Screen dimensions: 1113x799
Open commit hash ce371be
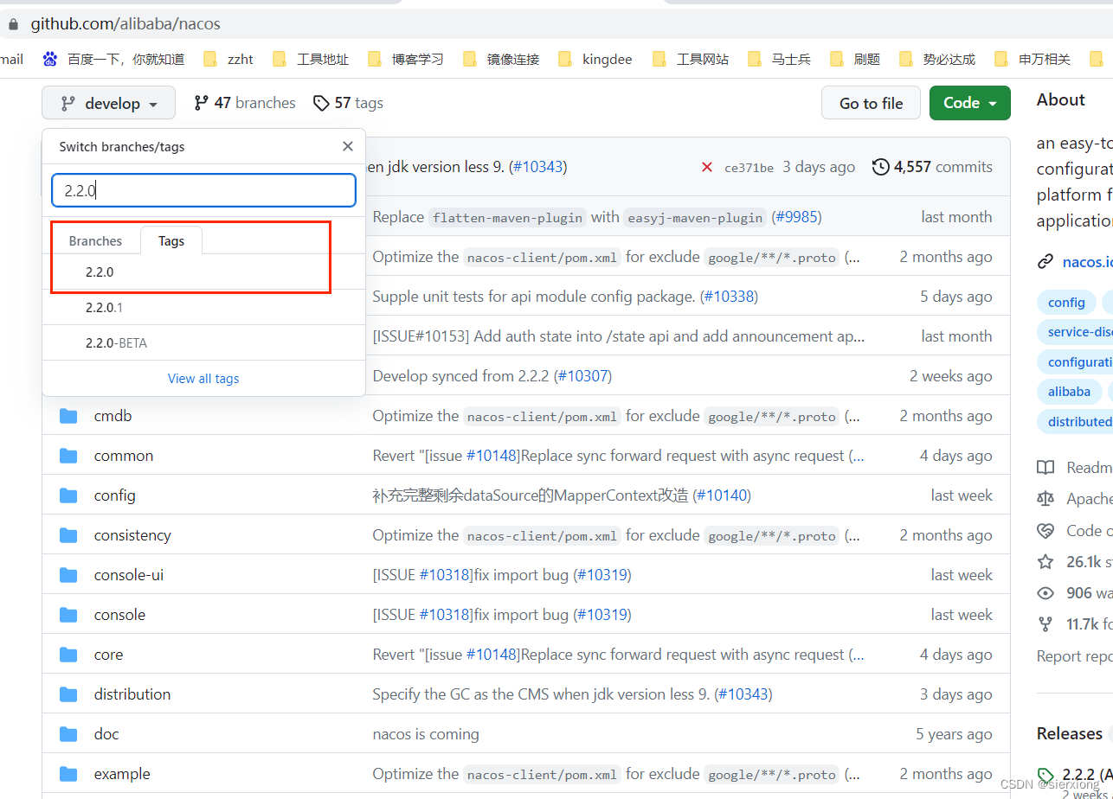pos(749,168)
